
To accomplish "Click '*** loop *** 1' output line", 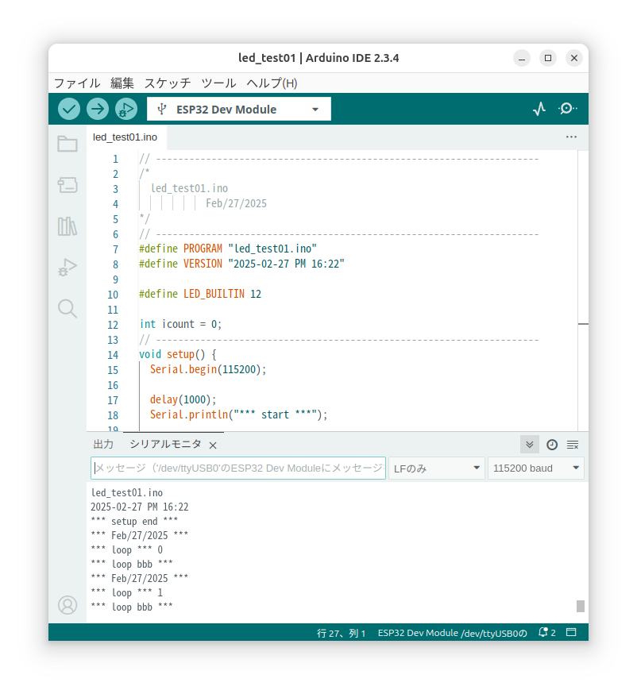I will click(x=126, y=592).
